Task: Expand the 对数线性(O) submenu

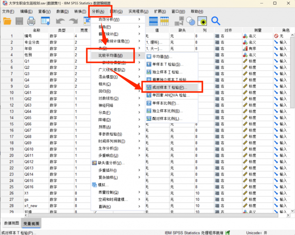Action: point(118,98)
